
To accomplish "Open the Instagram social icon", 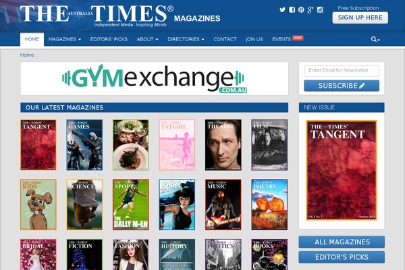I will click(x=320, y=10).
